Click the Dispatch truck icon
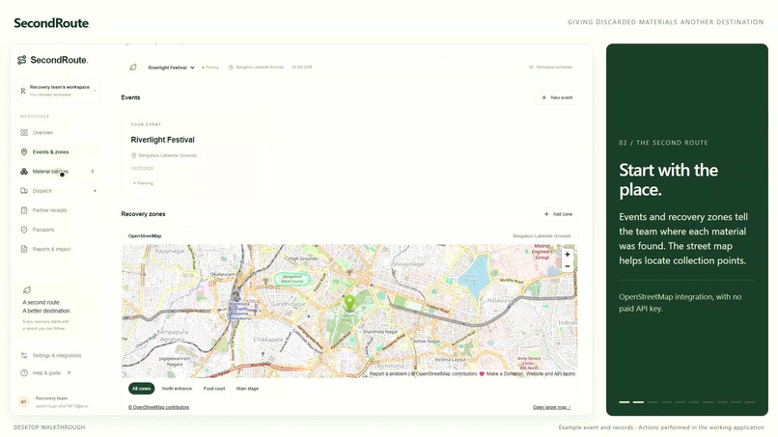Viewport: 778px width, 437px height. (x=24, y=190)
